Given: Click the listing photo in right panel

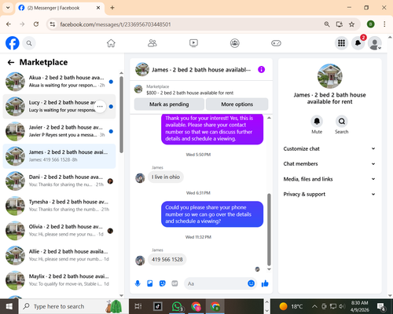Looking at the screenshot, I should tap(329, 76).
